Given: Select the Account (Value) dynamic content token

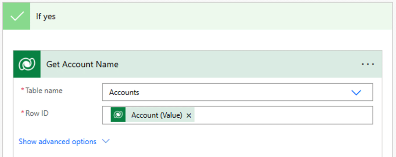Looking at the screenshot, I should 152,115.
